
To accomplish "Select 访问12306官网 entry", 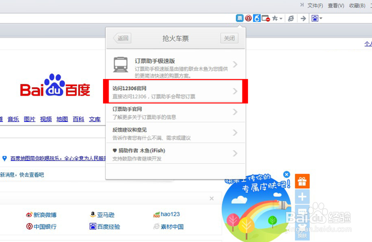I will (176, 91).
